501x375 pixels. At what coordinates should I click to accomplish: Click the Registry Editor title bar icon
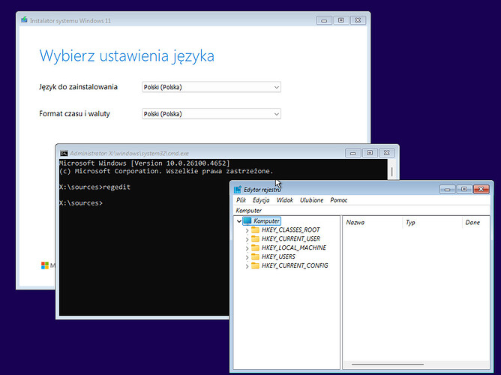coord(238,190)
